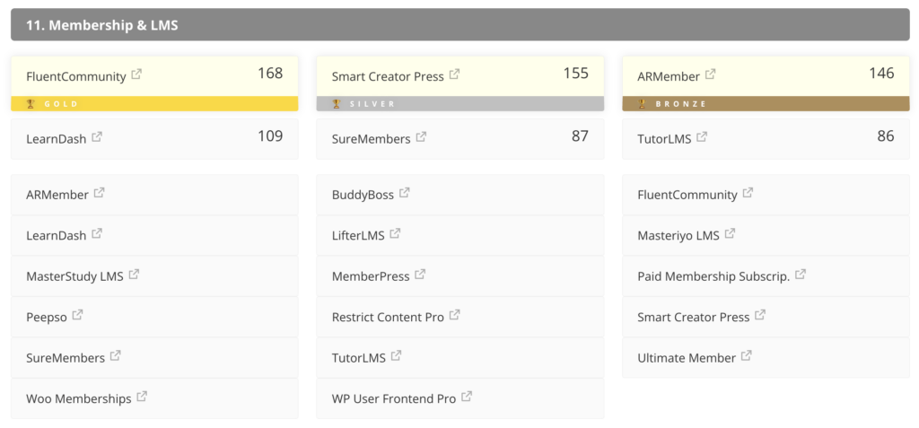Open WP User Frontend Pro link
The image size is (919, 428).
tap(393, 398)
